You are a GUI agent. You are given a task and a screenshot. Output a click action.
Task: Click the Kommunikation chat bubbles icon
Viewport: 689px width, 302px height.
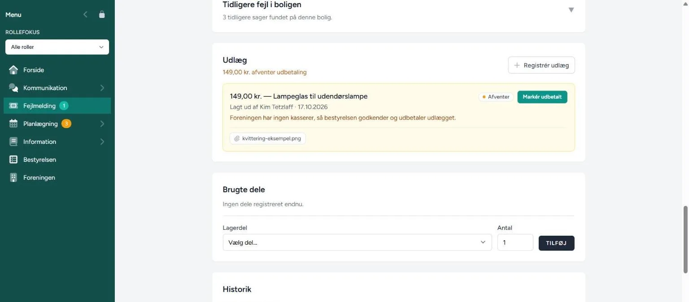(13, 88)
